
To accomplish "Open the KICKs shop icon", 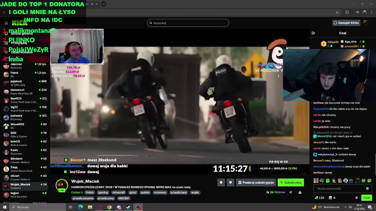I will (332, 198).
